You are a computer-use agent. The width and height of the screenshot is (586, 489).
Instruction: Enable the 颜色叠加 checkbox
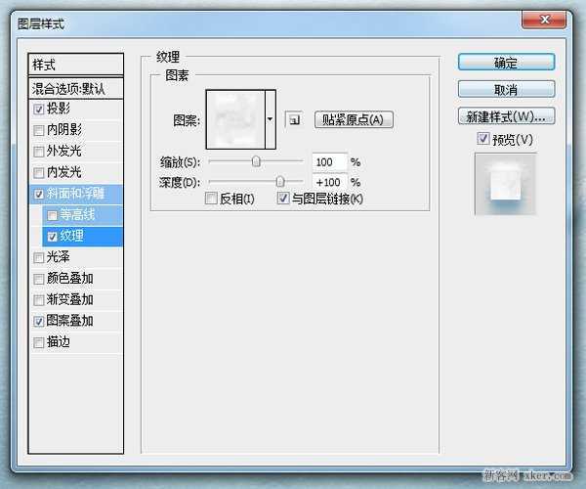tap(38, 279)
